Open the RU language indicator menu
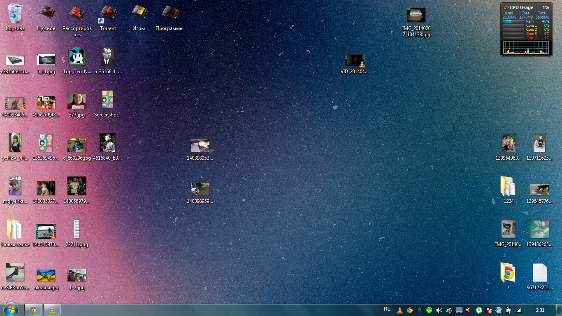The height and width of the screenshot is (316, 562). [x=387, y=309]
